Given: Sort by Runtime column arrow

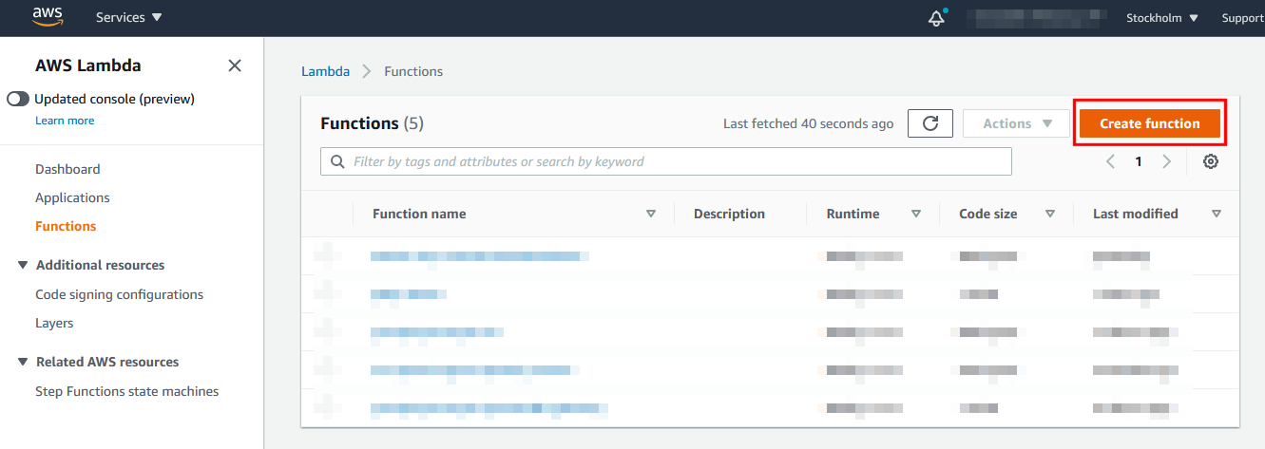Looking at the screenshot, I should pos(916,214).
